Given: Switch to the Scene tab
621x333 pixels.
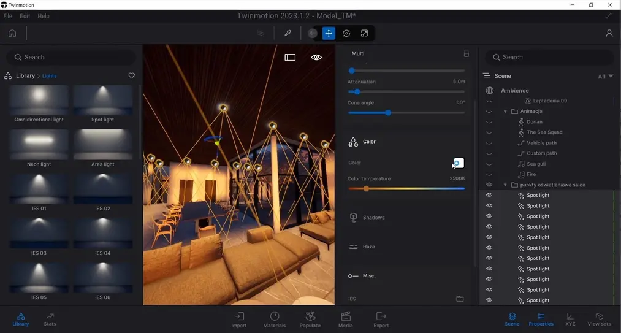Looking at the screenshot, I should 512,320.
